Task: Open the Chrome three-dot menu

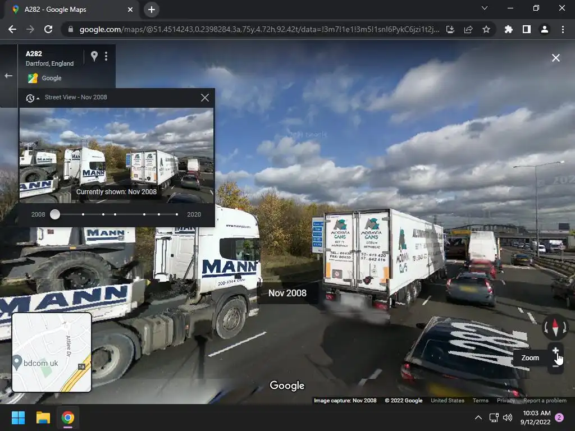Action: (x=563, y=29)
